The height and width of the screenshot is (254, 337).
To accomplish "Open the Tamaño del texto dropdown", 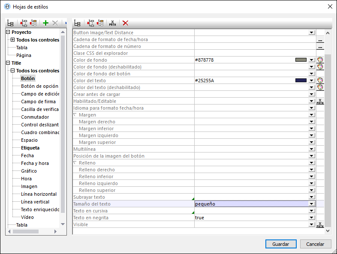I will click(312, 204).
